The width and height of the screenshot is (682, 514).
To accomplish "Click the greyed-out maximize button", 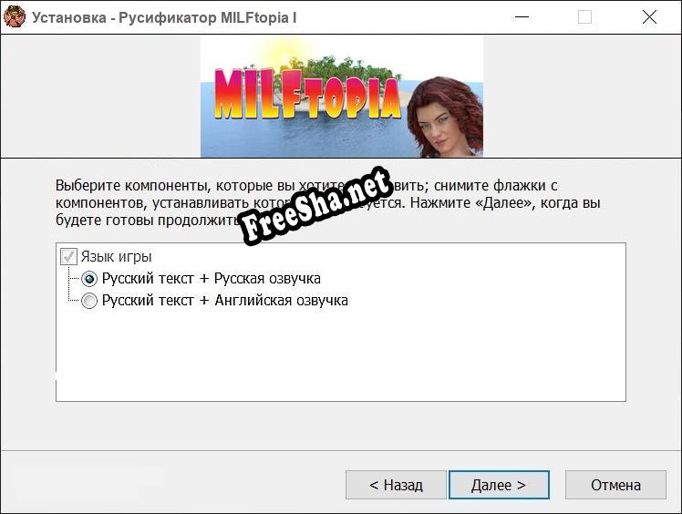I will pos(584,17).
